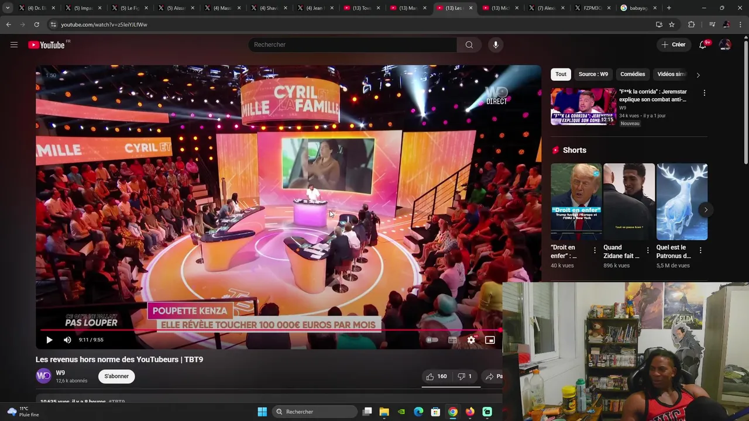
Task: Open options for Quand Zidane short
Action: click(x=647, y=250)
